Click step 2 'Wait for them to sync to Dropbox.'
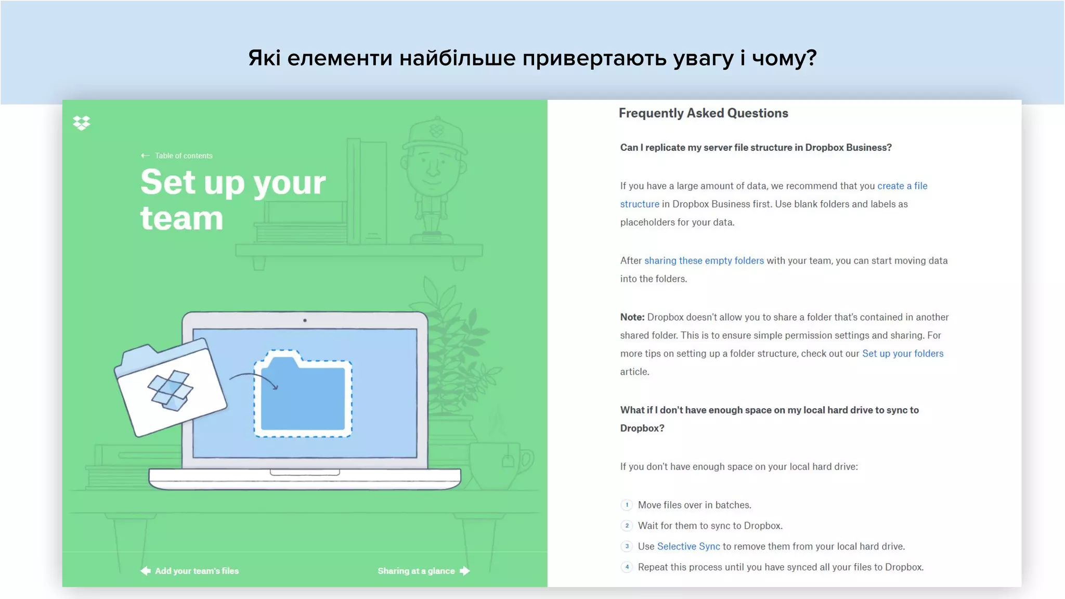Image resolution: width=1065 pixels, height=599 pixels. 710,526
